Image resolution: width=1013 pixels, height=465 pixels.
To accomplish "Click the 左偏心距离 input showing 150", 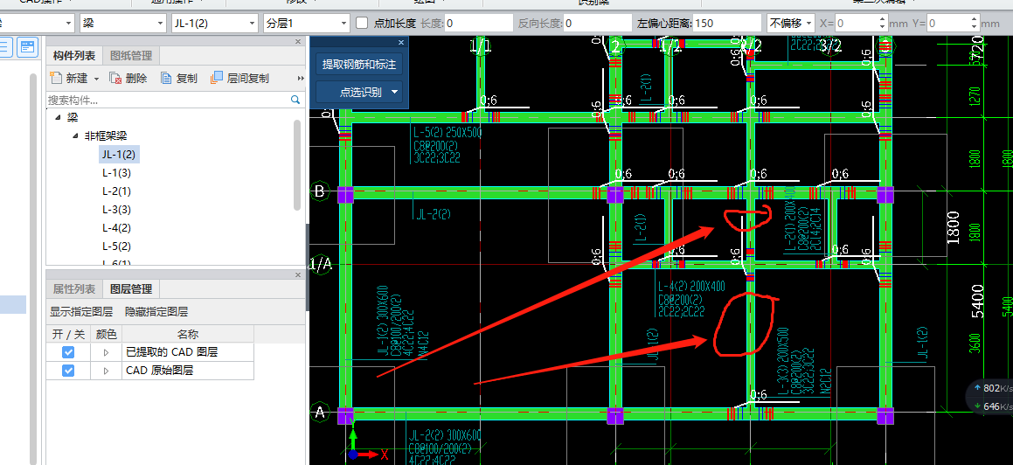I will 727,24.
